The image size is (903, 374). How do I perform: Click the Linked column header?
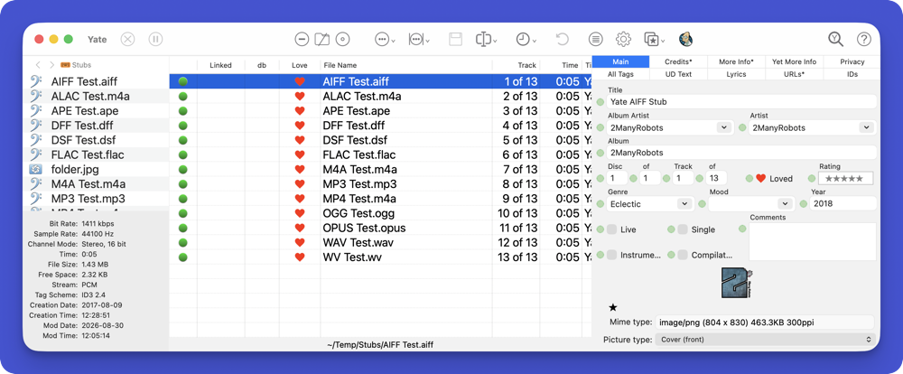[x=220, y=65]
